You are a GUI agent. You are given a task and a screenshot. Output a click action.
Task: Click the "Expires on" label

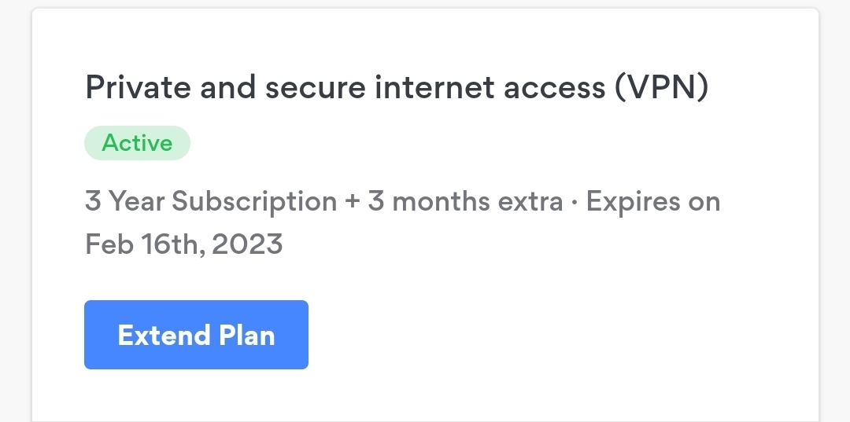click(653, 202)
